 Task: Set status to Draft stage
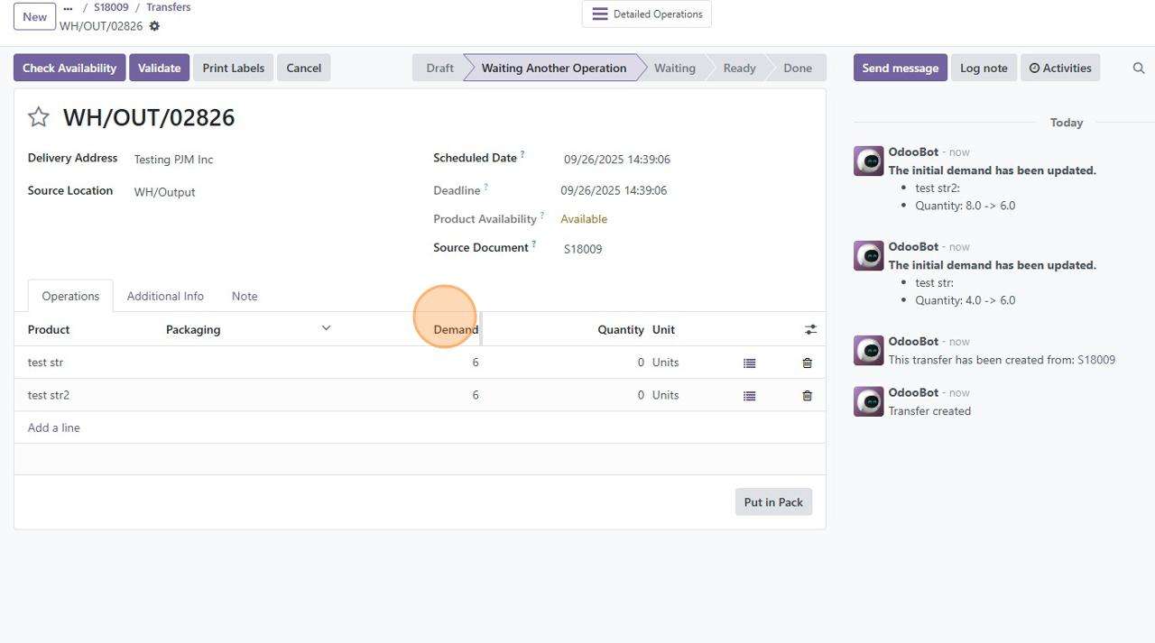point(439,68)
